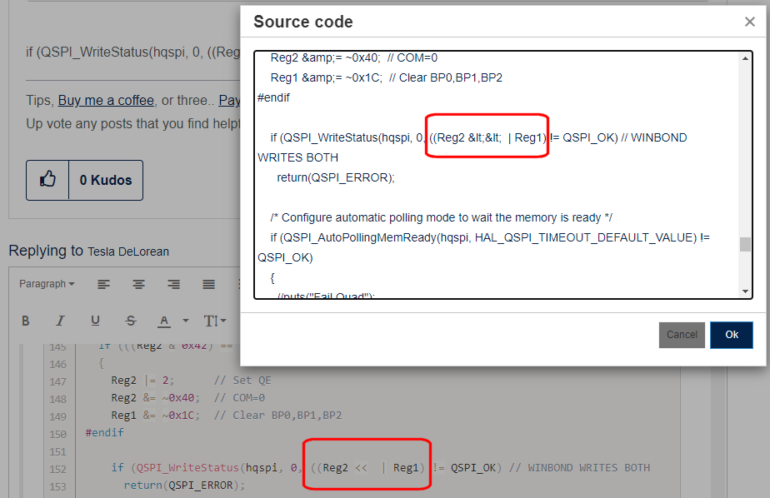Click the Ok button in Source code dialog
The width and height of the screenshot is (770, 498).
[731, 335]
